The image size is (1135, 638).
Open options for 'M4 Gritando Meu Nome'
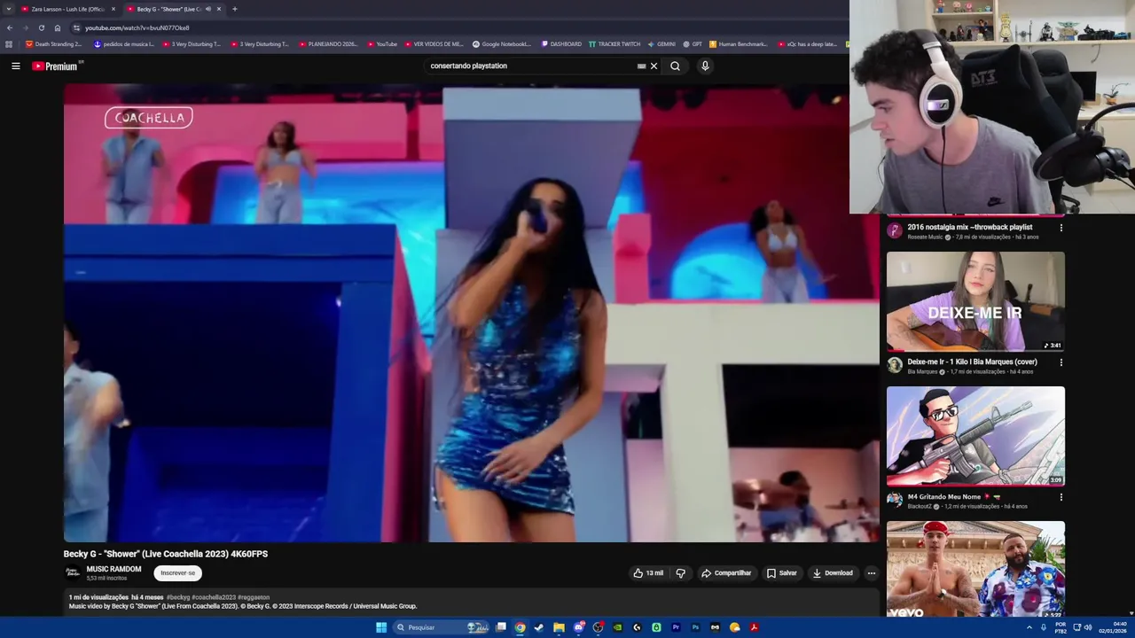click(1061, 497)
